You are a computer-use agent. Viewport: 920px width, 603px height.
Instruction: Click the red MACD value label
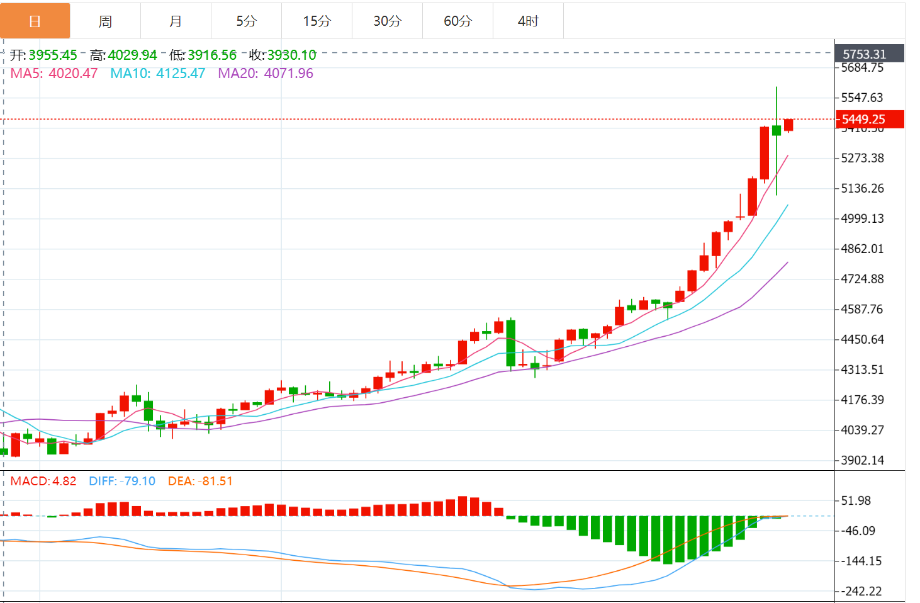tap(43, 481)
